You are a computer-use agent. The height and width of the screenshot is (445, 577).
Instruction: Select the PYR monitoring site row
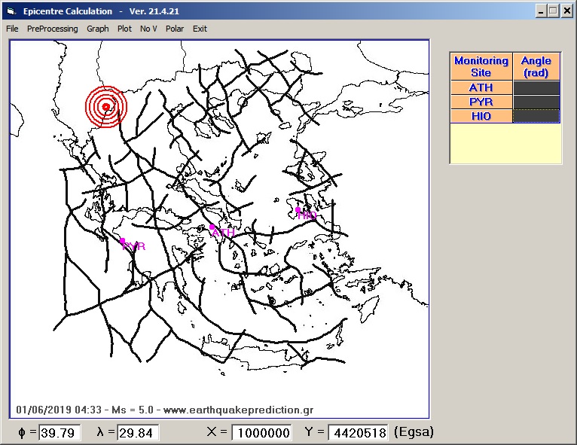click(x=481, y=102)
